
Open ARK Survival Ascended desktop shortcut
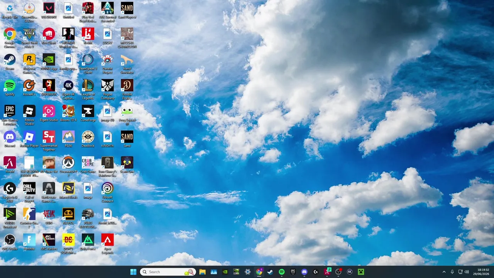tap(107, 12)
